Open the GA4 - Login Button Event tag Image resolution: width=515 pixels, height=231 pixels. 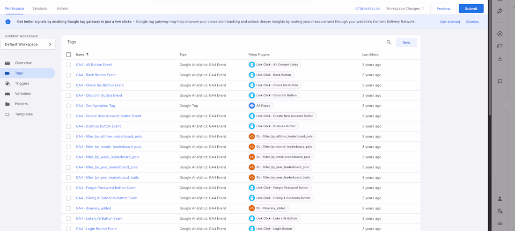coord(96,229)
